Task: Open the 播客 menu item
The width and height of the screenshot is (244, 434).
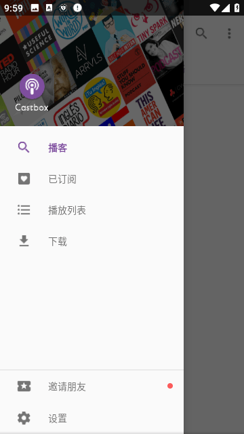Action: pos(92,148)
